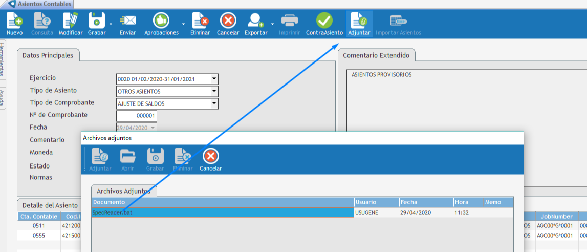
Task: Click the Adjuntar icon in main toolbar
Action: tap(359, 21)
